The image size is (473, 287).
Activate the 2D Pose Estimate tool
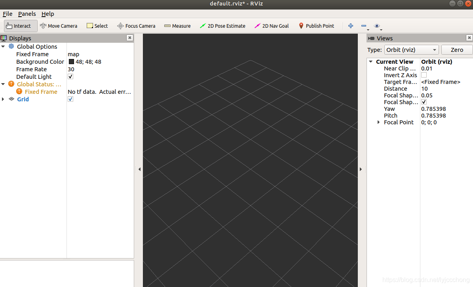[x=222, y=26]
